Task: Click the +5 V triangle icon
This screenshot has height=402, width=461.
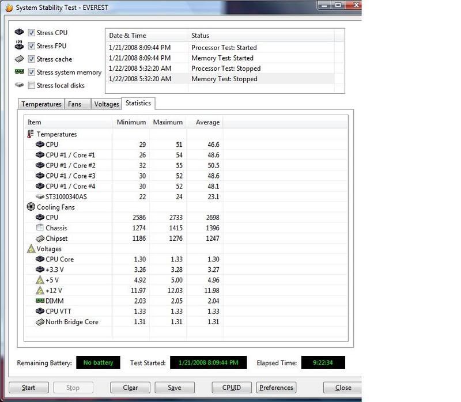Action: (x=40, y=280)
